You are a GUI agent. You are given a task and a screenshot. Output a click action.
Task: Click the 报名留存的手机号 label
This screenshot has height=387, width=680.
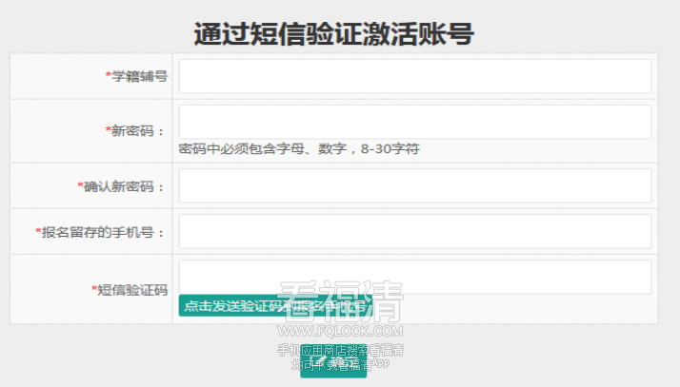[97, 232]
